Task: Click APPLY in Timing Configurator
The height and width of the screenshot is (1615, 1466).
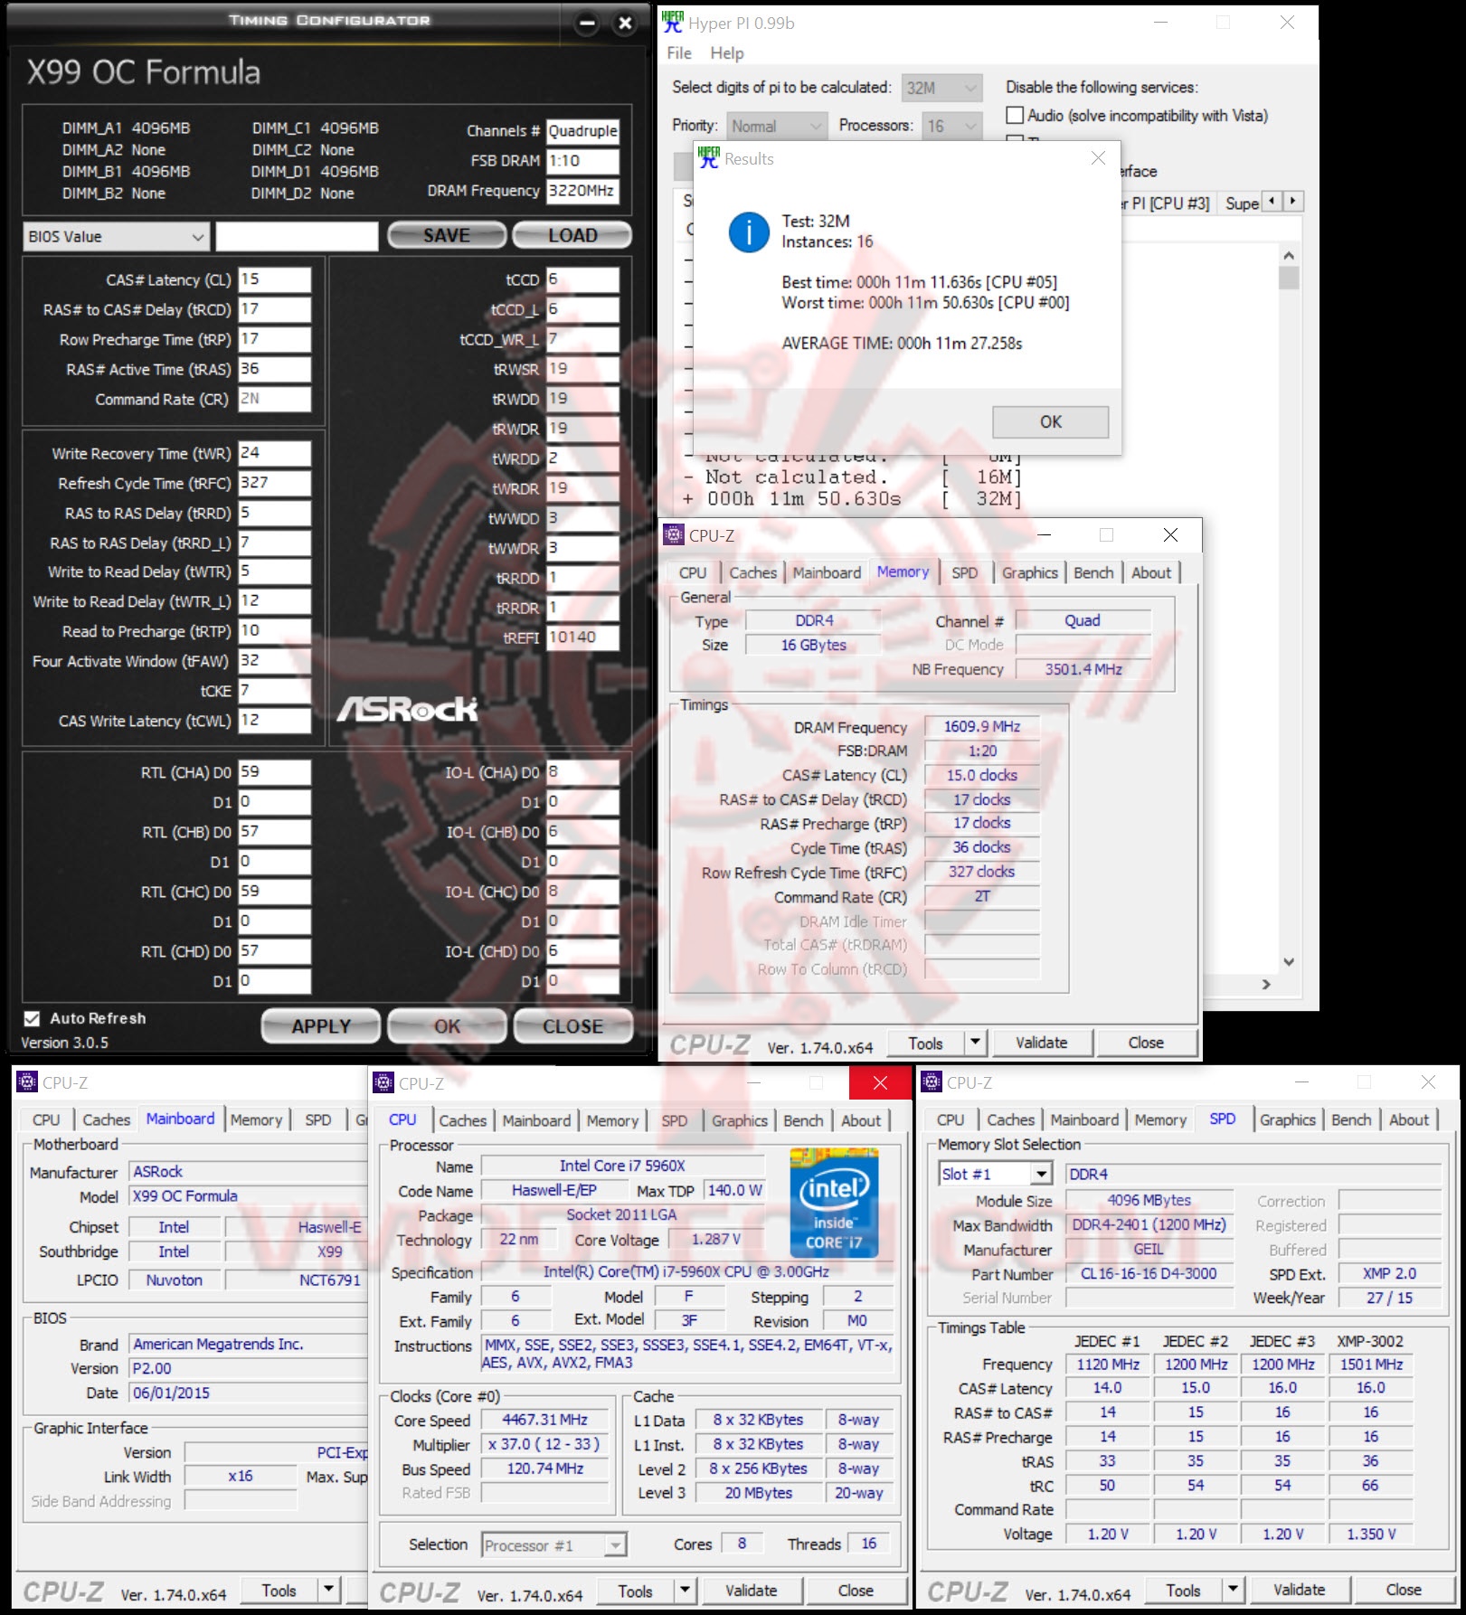Action: pyautogui.click(x=321, y=1026)
